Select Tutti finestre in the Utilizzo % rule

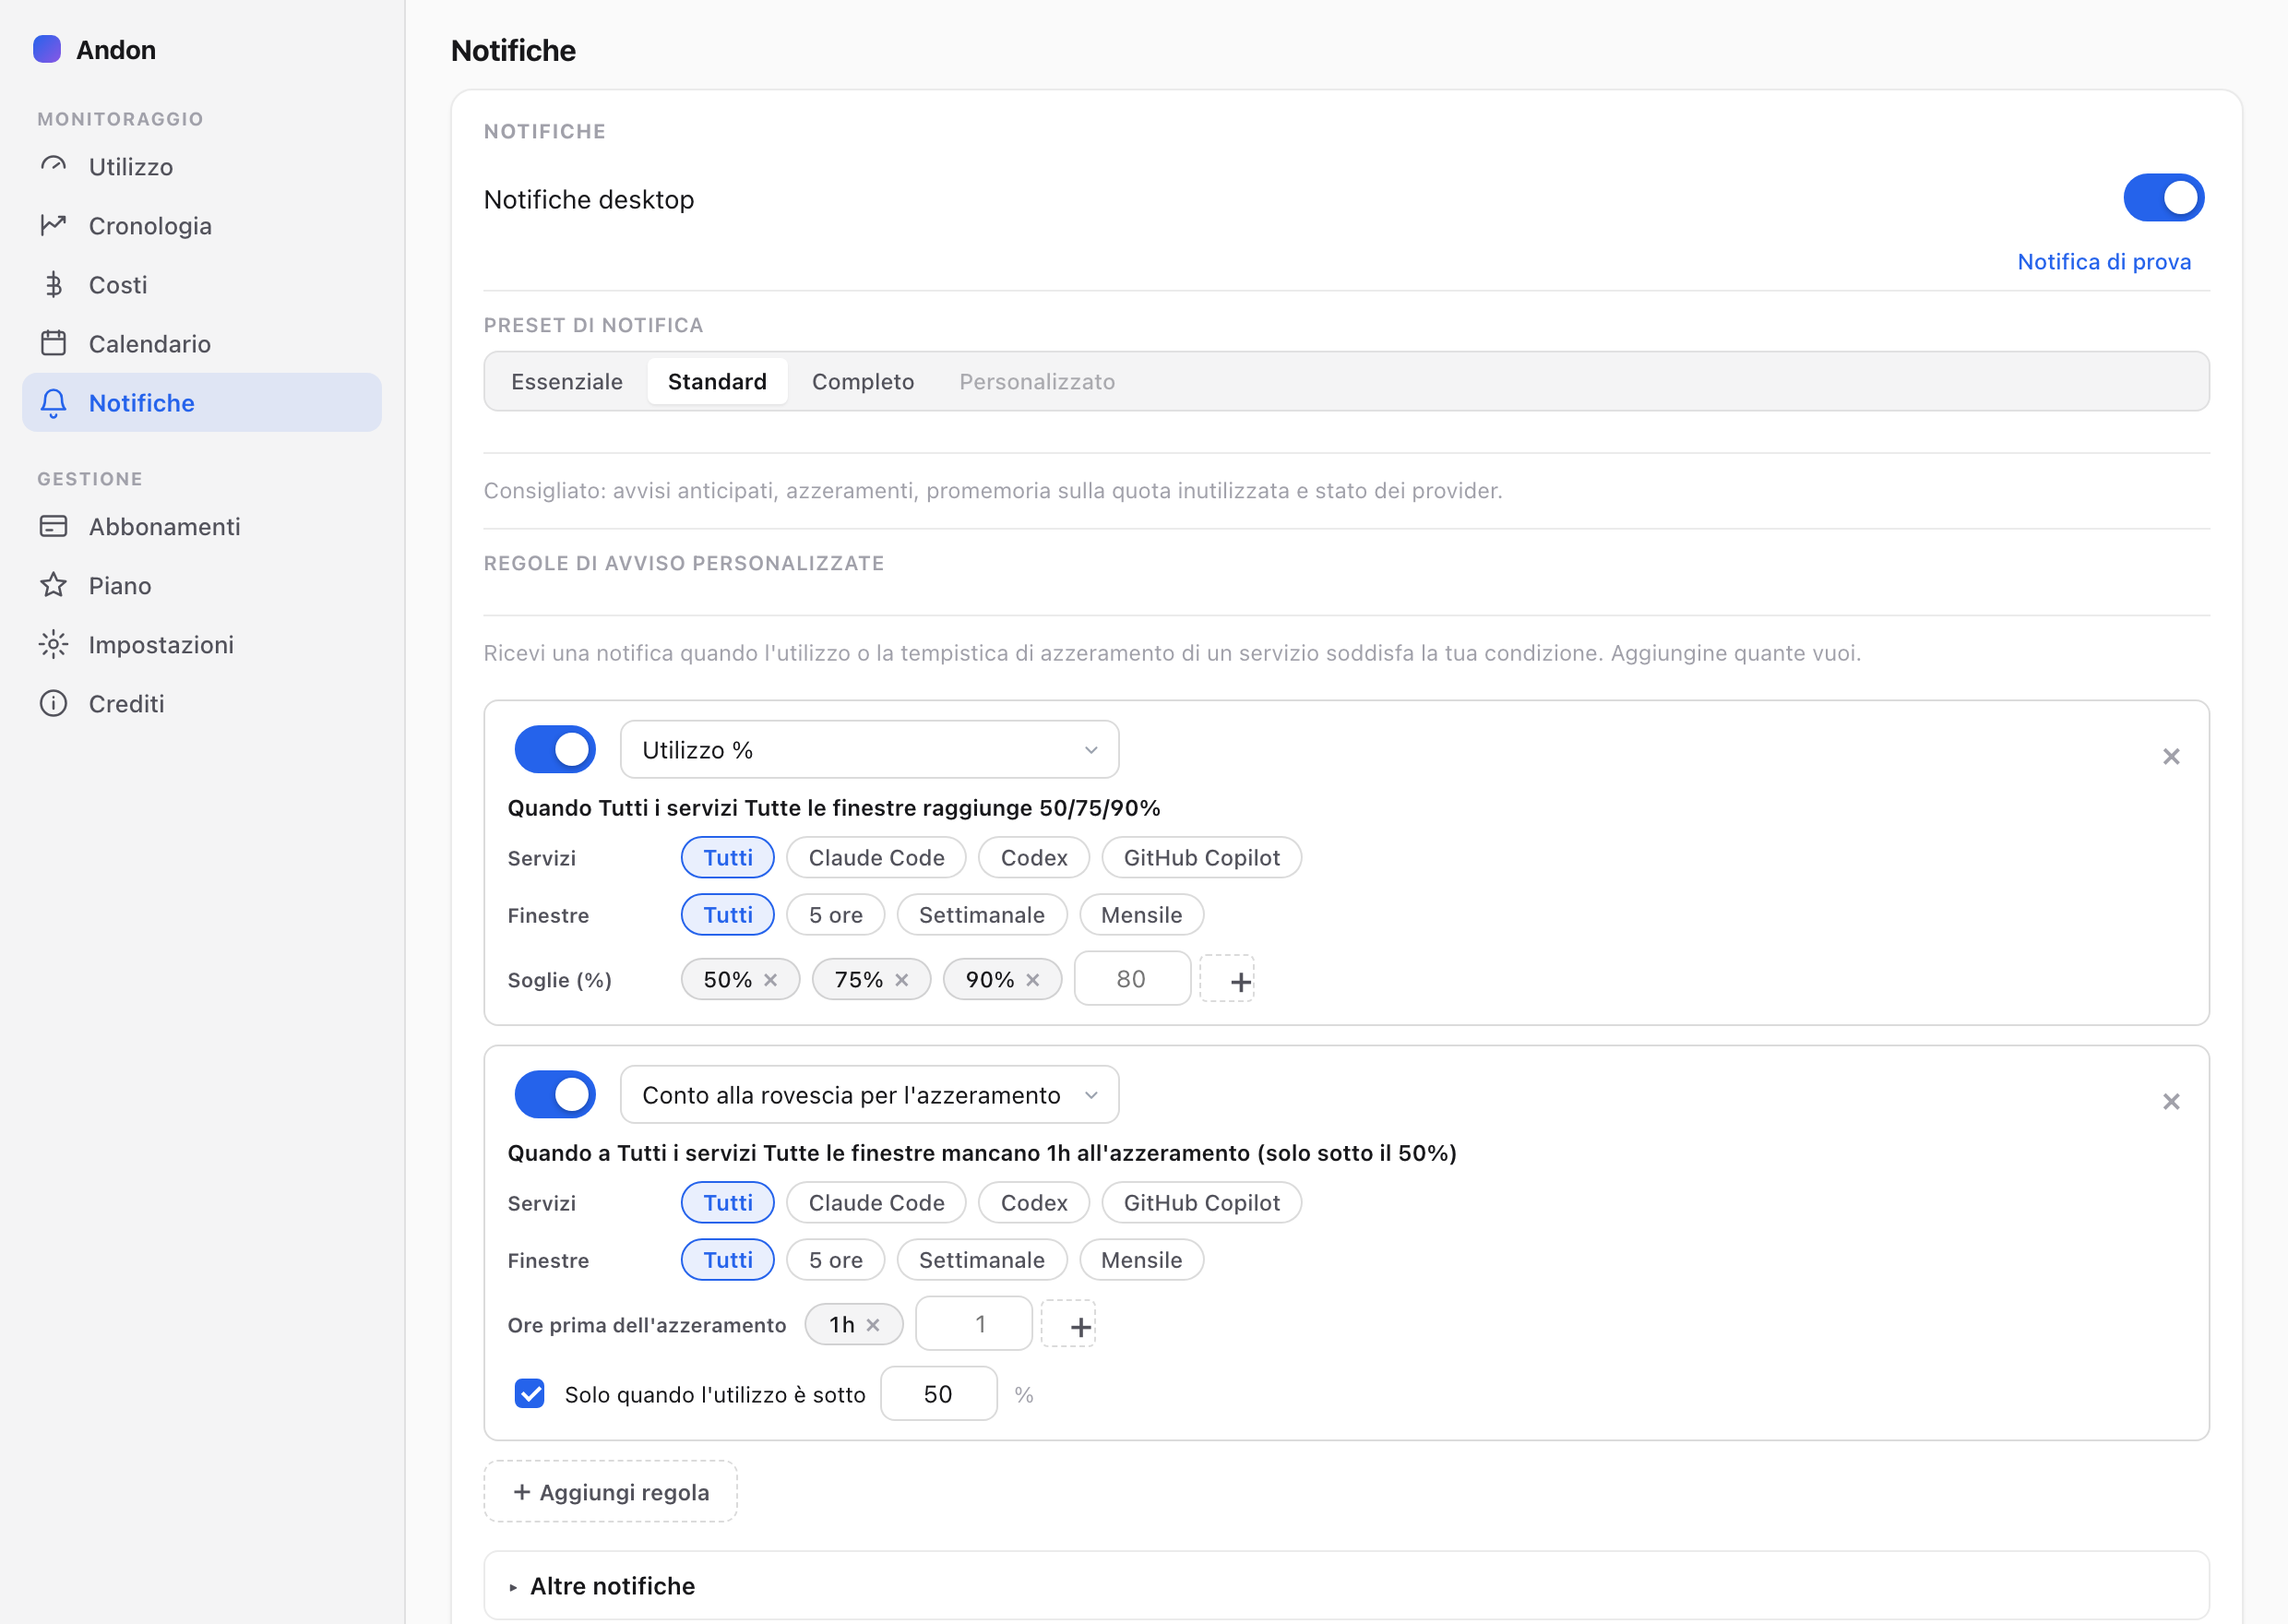[728, 914]
